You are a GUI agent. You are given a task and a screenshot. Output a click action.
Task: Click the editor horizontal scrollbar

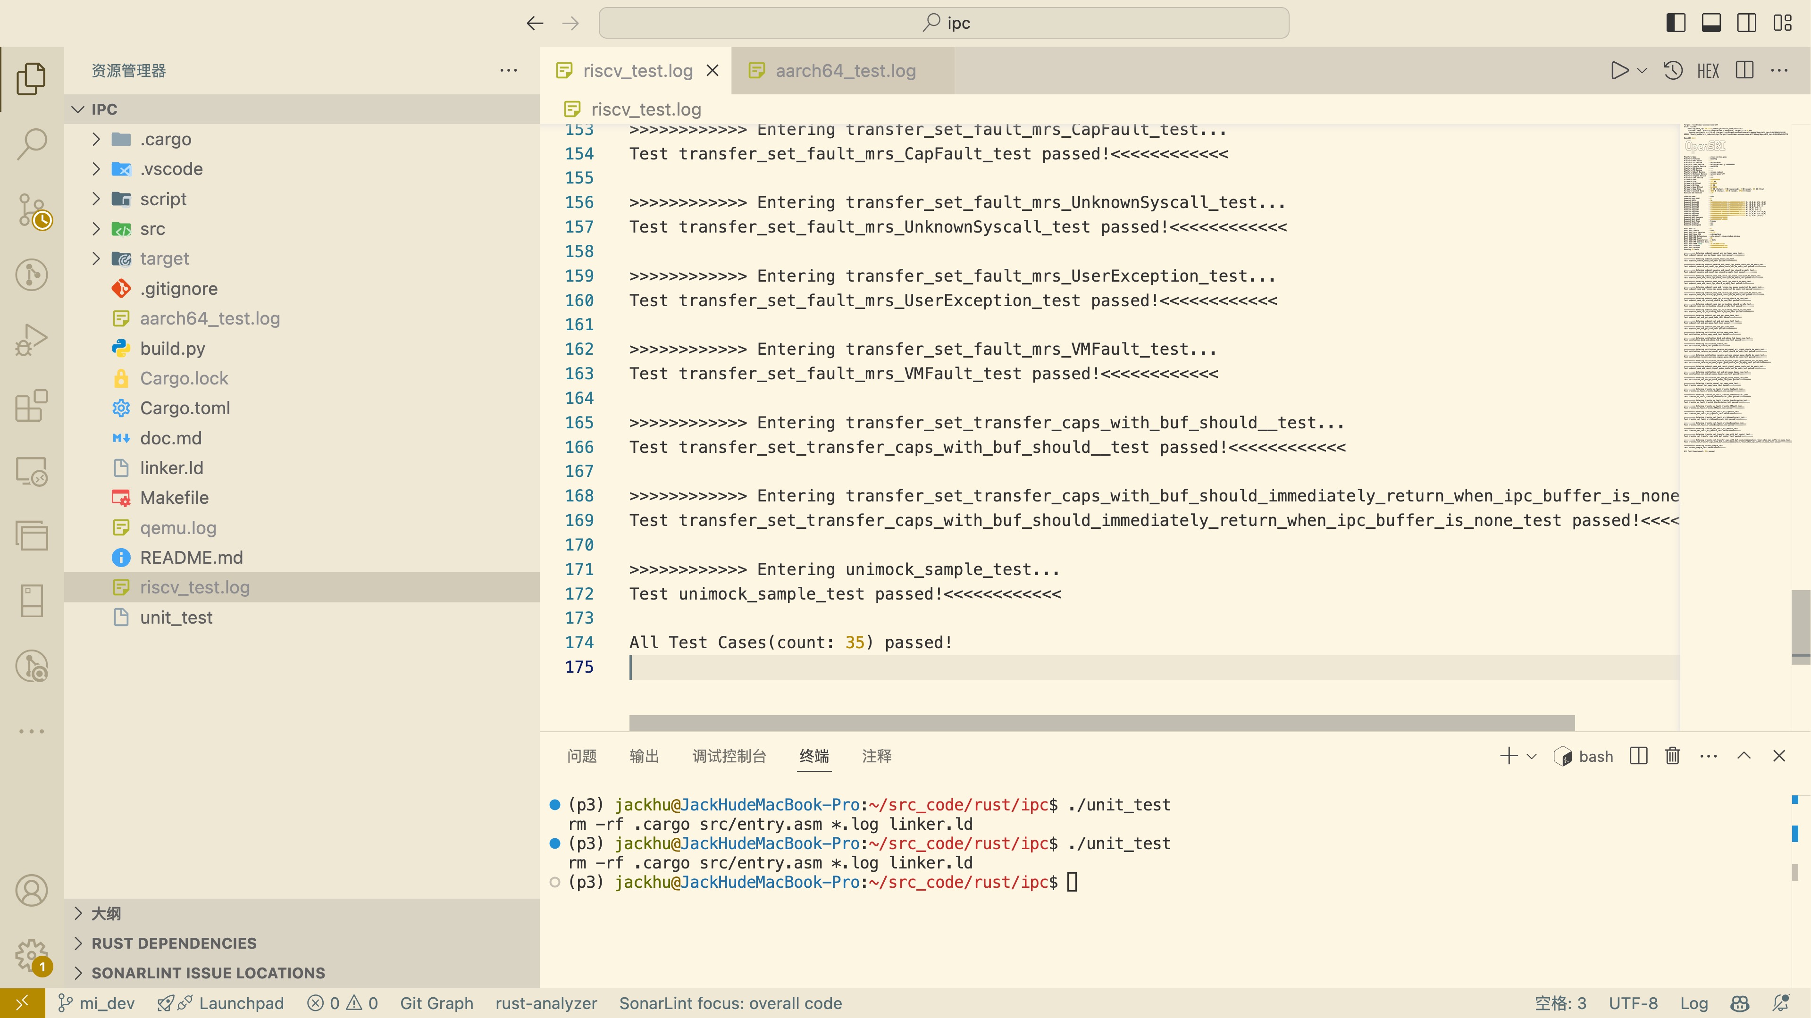[1101, 723]
